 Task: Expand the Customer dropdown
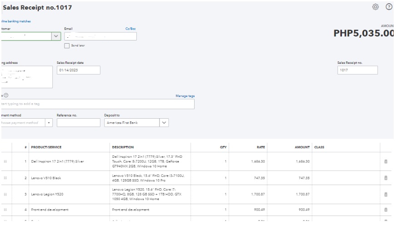point(56,36)
